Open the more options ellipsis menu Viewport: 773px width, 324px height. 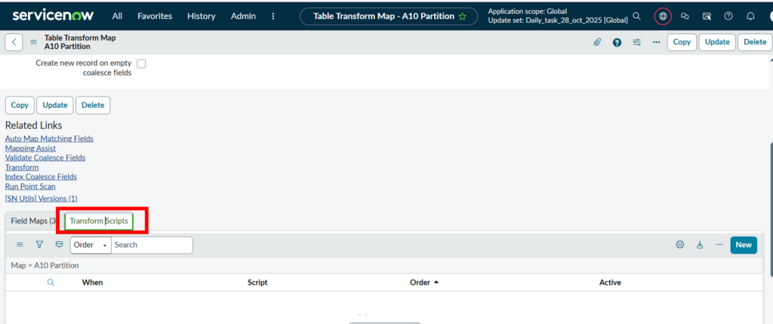point(656,42)
